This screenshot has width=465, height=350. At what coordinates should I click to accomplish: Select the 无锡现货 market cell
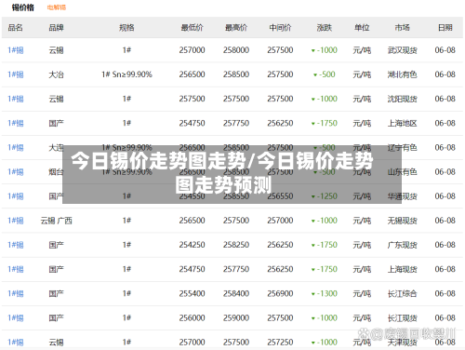[x=402, y=221]
